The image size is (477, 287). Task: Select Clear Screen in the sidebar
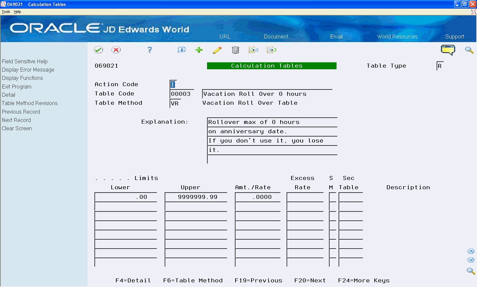coord(17,128)
